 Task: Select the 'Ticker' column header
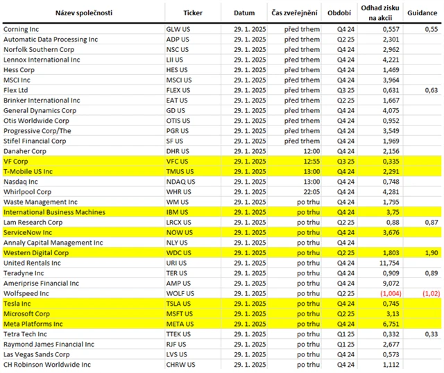[193, 13]
